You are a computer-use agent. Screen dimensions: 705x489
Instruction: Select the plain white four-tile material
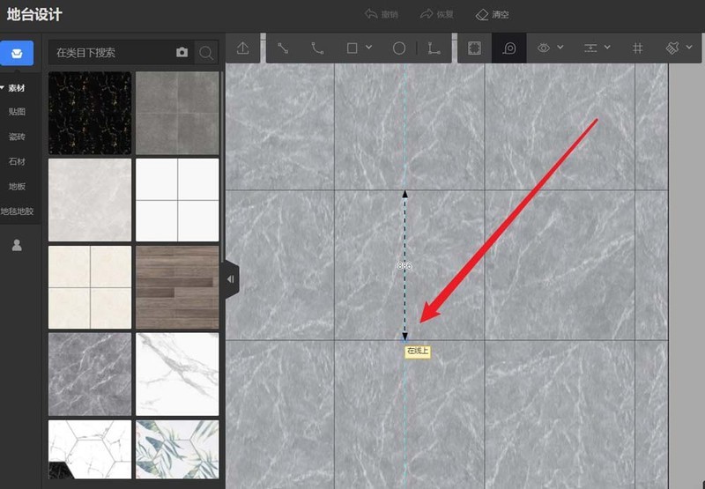177,200
